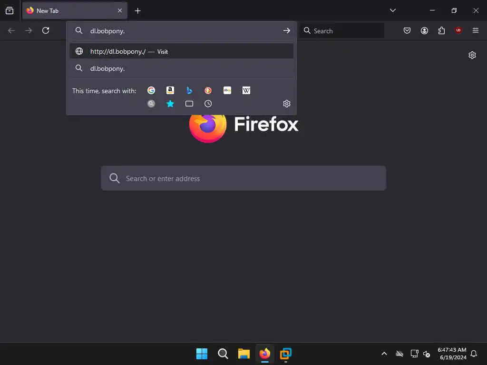This screenshot has height=365, width=487.
Task: Search this time with DuckDuckGo
Action: 208,90
